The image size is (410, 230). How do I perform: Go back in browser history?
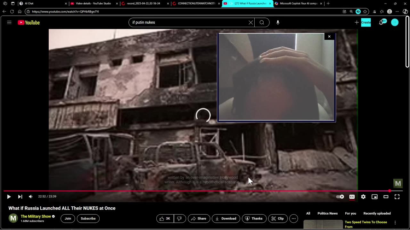(4, 11)
